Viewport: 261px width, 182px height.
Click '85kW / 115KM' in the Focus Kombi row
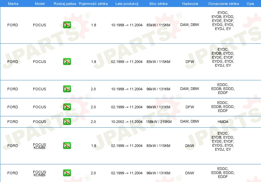coord(158,146)
